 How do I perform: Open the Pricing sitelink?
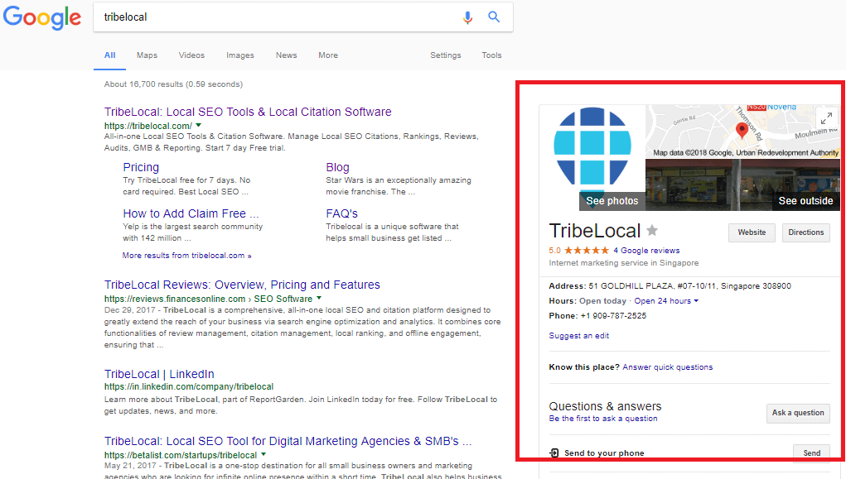[x=141, y=167]
